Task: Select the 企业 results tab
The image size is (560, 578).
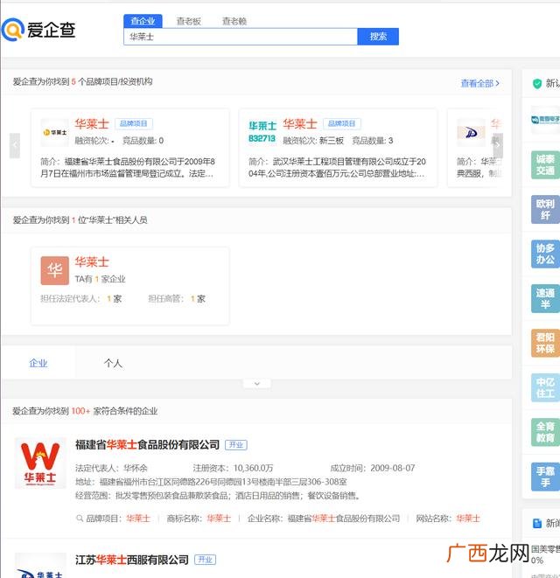Action: (38, 363)
